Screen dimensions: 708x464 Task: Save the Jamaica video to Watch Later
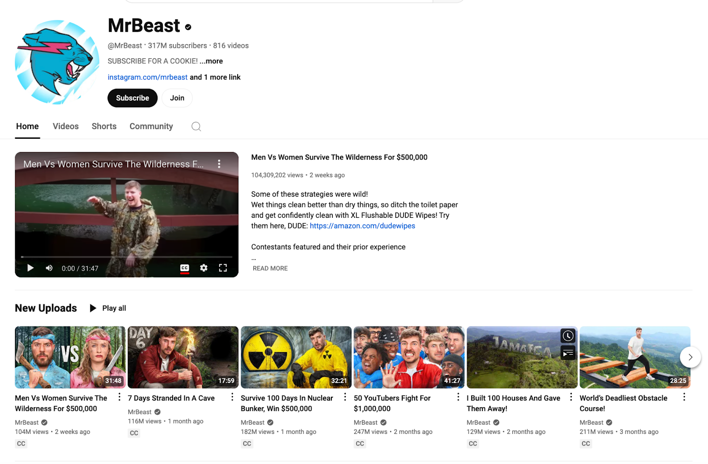point(568,336)
